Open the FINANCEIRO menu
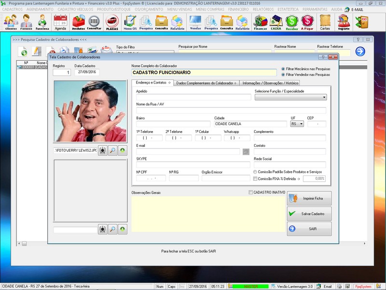386x290 pixels. (238, 9)
